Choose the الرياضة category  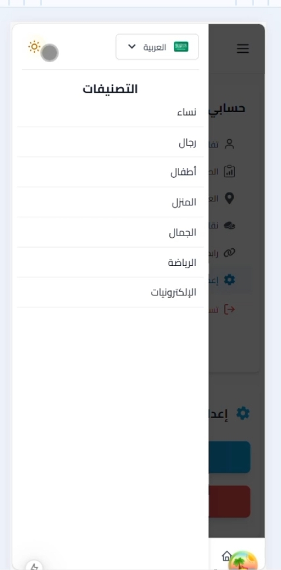click(x=110, y=262)
